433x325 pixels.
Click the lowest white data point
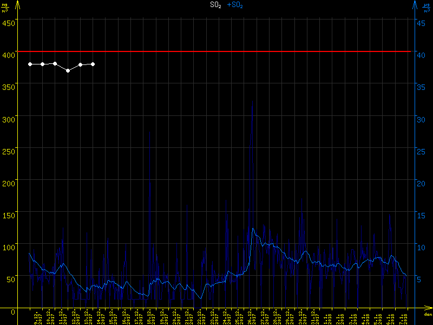68,70
